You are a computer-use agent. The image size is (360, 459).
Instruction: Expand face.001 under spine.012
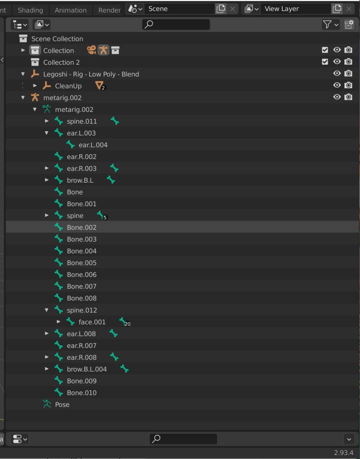coord(58,322)
